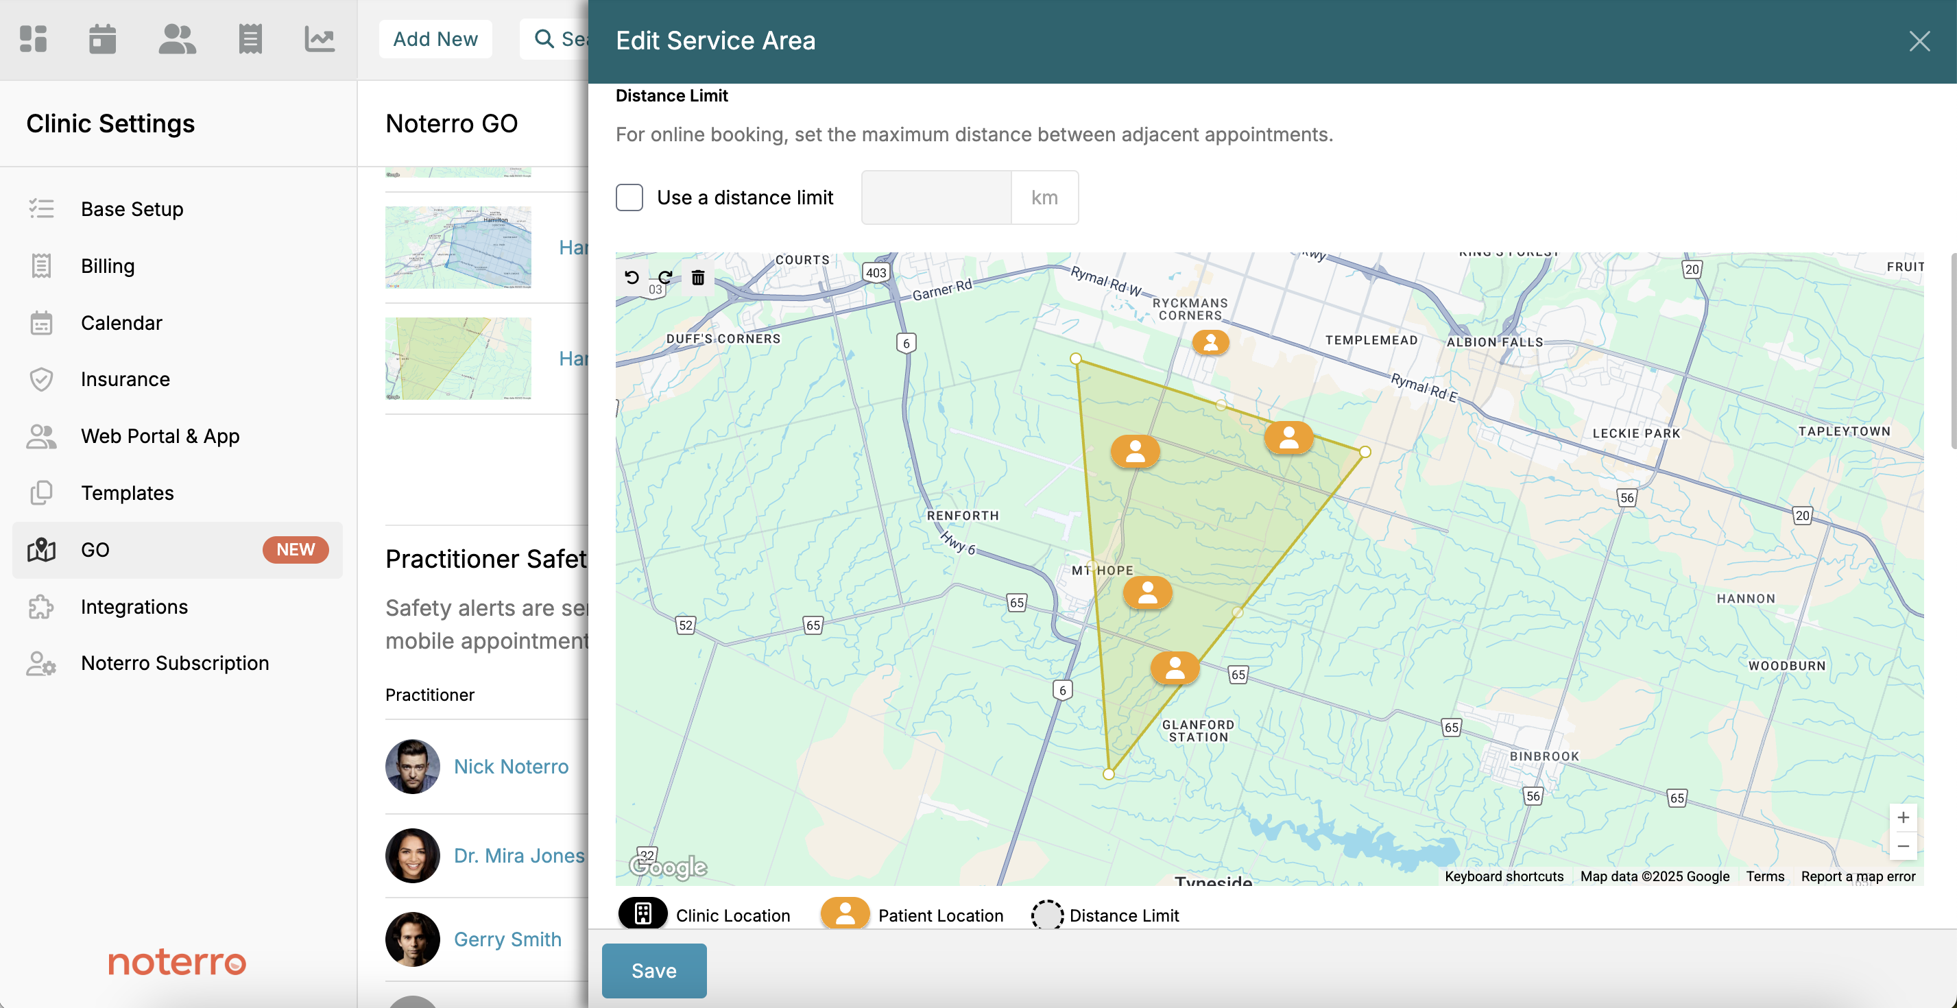Viewport: 1957px width, 1008px height.
Task: Close the Edit Service Area panel
Action: [1919, 41]
